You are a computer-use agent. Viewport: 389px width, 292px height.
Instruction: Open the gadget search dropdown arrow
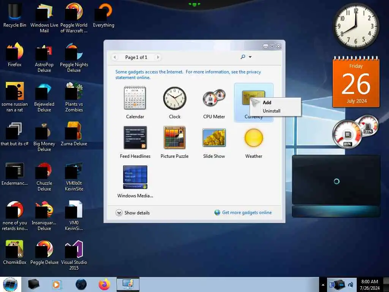coord(250,57)
